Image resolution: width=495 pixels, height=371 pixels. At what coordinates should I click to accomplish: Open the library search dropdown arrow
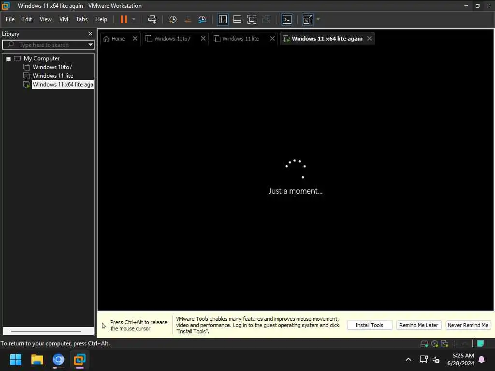pos(90,44)
